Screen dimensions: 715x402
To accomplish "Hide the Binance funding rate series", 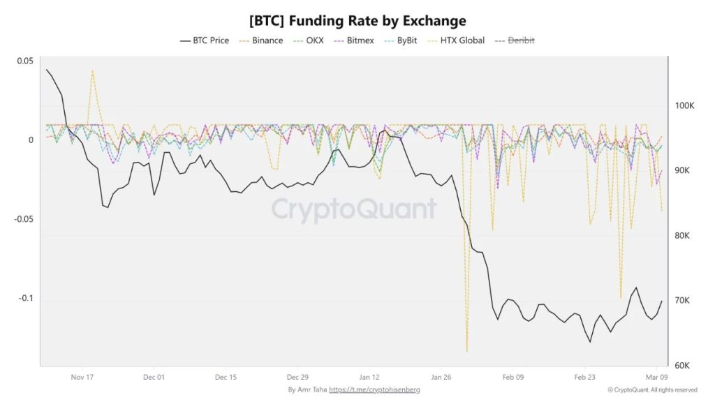I will 267,40.
